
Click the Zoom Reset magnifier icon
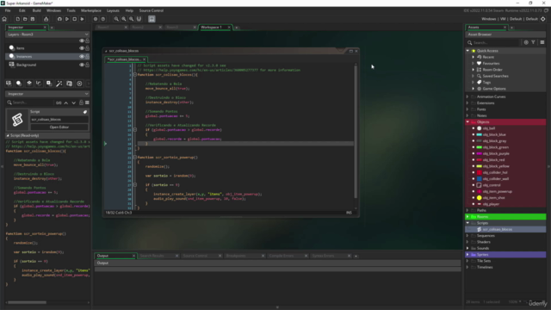pyautogui.click(x=124, y=19)
